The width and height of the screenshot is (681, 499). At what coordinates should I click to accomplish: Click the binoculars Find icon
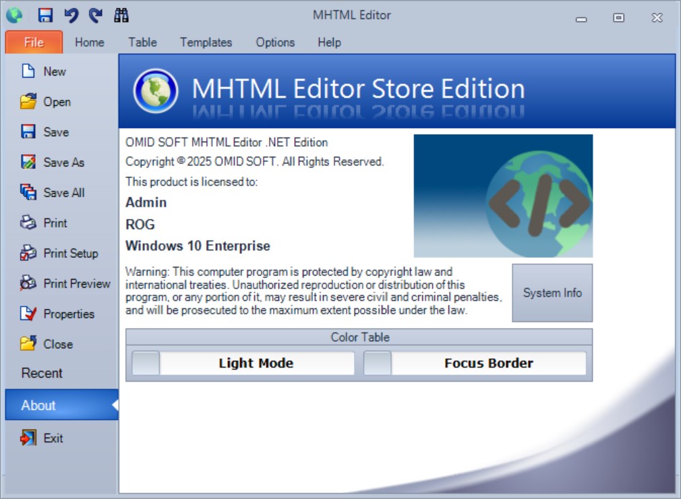click(121, 15)
